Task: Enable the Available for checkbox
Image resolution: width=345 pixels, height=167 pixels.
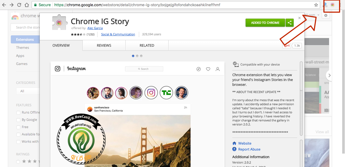Action: click(x=18, y=134)
